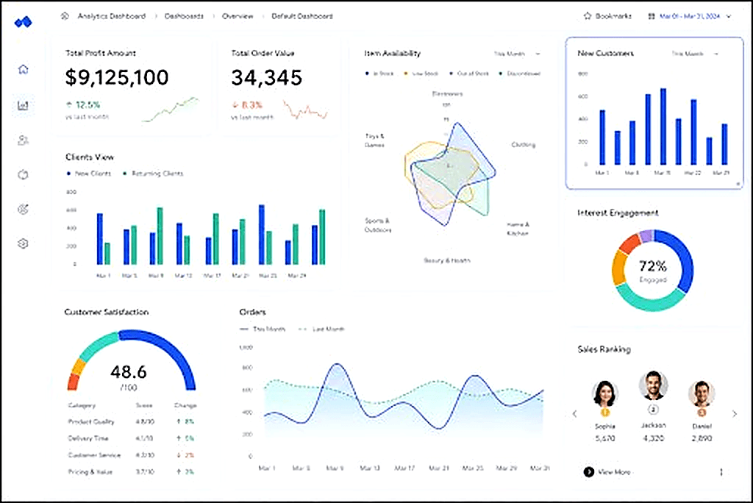
Task: Click the Customer Service row label
Action: click(x=95, y=455)
